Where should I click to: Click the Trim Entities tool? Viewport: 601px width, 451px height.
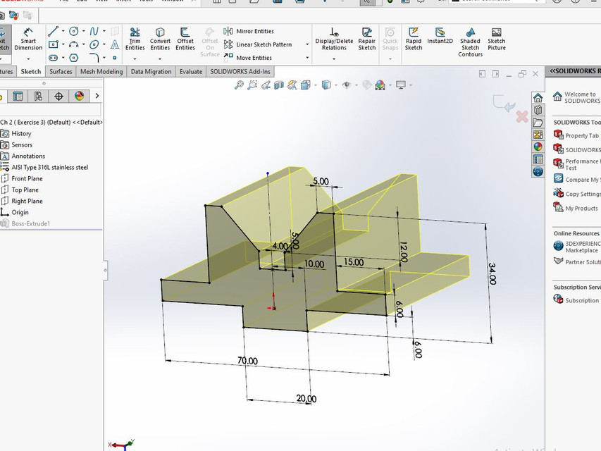(x=135, y=39)
